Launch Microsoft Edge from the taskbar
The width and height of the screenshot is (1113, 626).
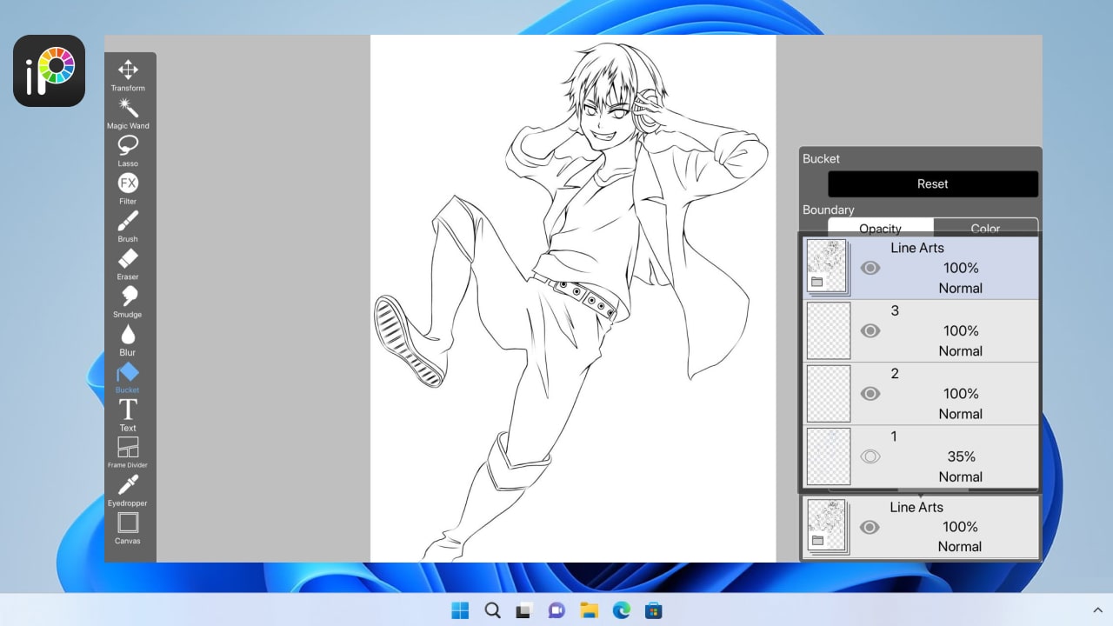tap(621, 610)
